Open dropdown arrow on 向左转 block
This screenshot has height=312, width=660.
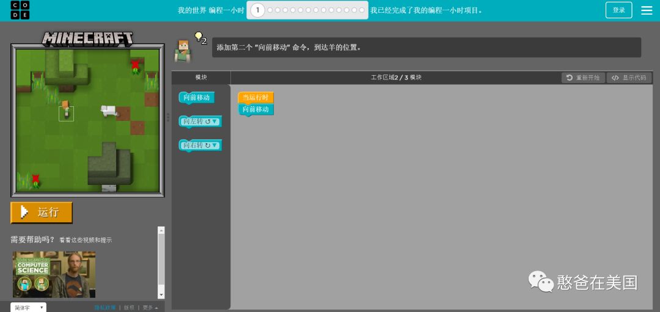click(215, 122)
